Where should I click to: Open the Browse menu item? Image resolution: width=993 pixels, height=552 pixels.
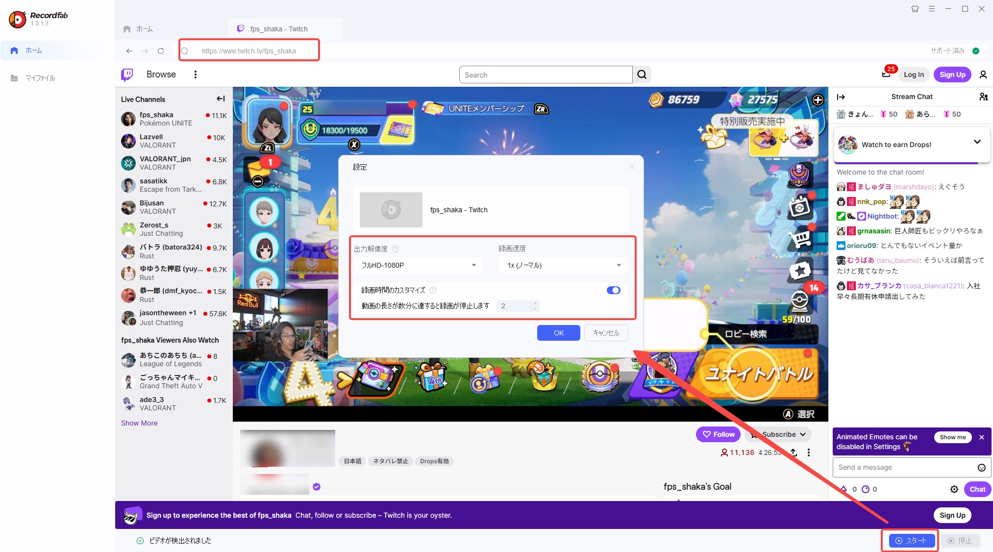tap(161, 75)
